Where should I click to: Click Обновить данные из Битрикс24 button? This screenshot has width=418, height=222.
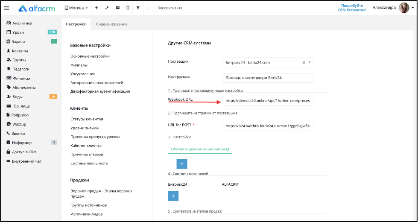coord(200,149)
